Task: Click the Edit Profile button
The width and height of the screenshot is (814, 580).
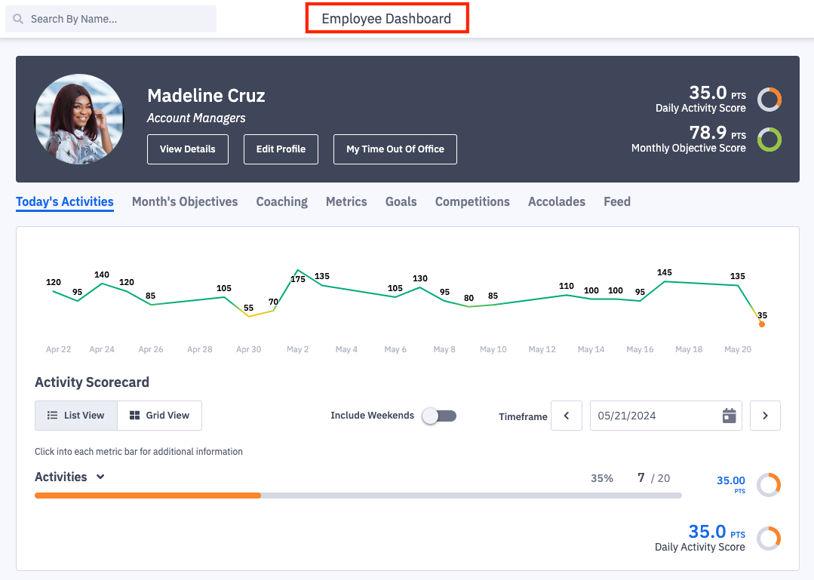Action: click(281, 149)
